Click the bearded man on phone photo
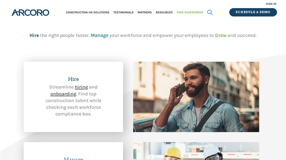The width and height of the screenshot is (286, 160). click(x=196, y=97)
